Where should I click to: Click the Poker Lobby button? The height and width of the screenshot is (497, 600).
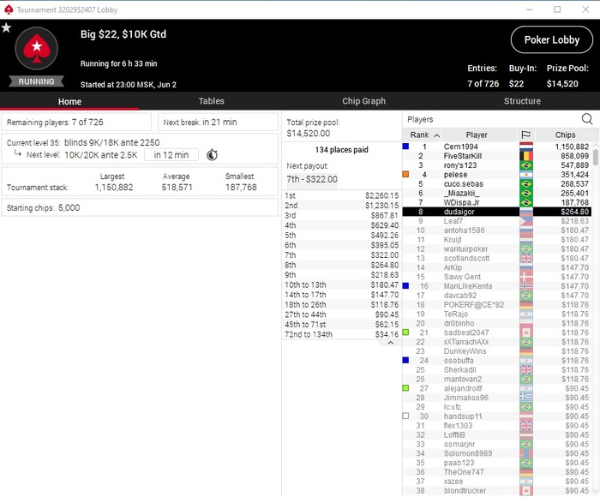552,39
